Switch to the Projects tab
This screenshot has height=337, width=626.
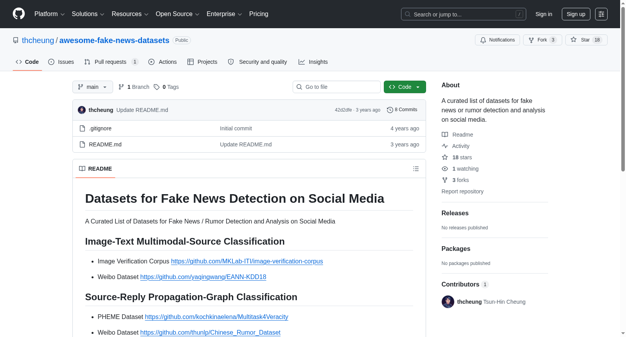(202, 62)
